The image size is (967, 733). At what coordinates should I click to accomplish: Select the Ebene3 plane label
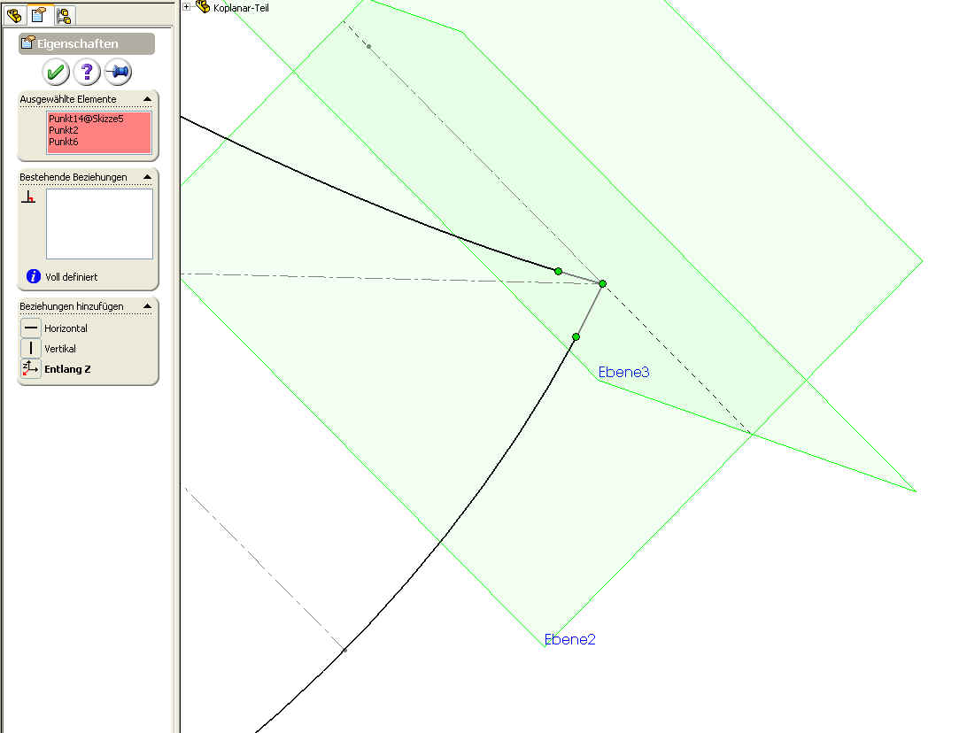click(623, 372)
